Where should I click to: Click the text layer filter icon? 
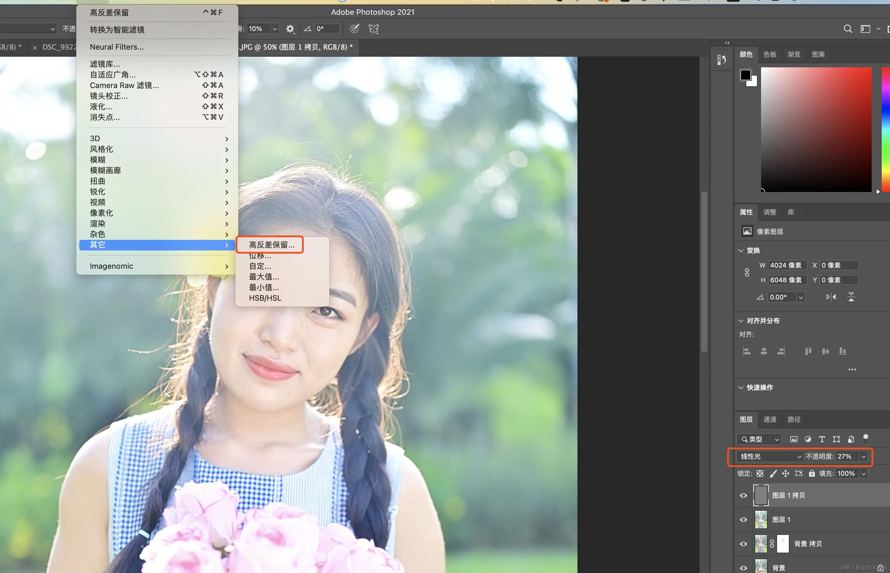pyautogui.click(x=822, y=439)
